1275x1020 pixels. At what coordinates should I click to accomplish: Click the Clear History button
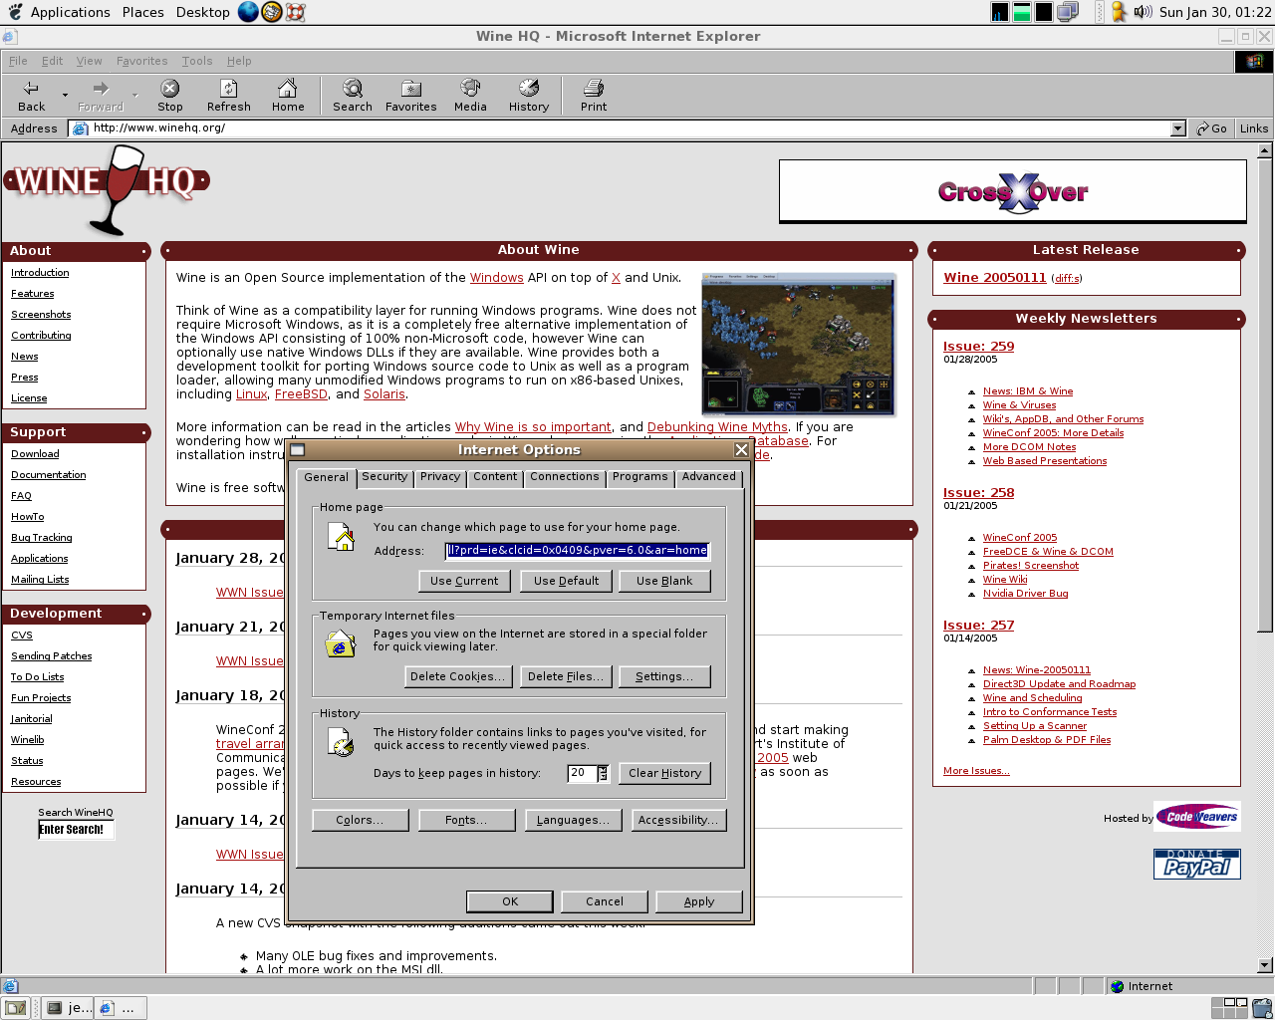[664, 773]
